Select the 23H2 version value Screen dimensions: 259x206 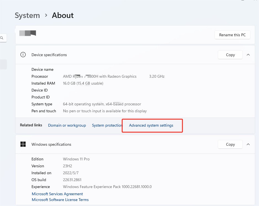(x=67, y=166)
